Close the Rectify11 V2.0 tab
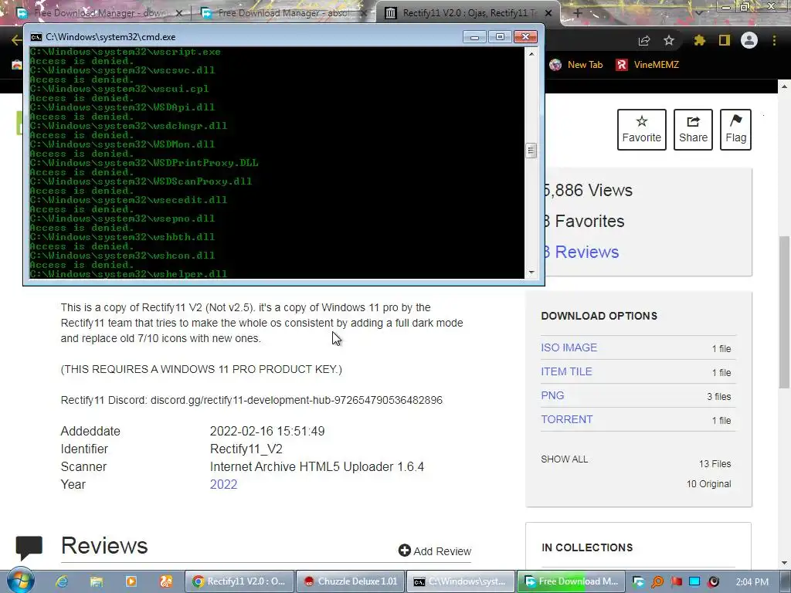This screenshot has width=791, height=593. coord(549,13)
